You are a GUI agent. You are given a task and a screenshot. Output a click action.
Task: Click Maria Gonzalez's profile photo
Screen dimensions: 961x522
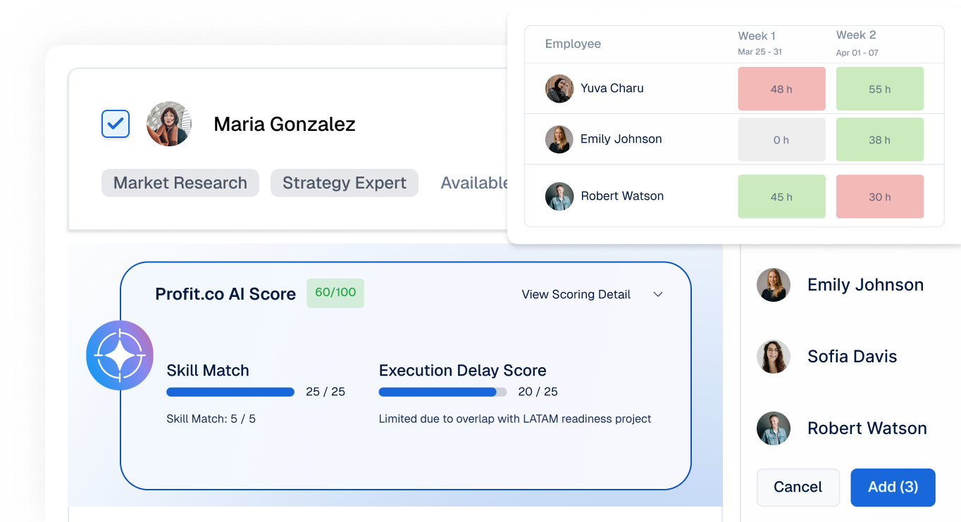[x=169, y=124]
